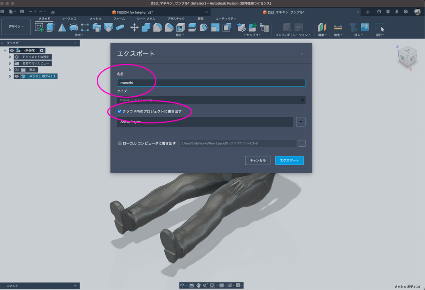The height and width of the screenshot is (290, 425).
Task: Toggle visibility of メッシュ ボディ1:1
Action: [17, 76]
